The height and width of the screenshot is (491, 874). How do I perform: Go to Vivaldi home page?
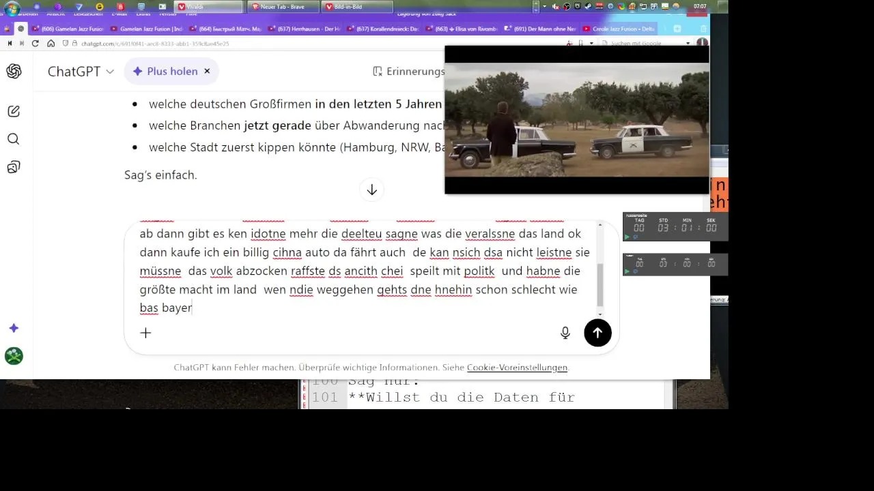coord(51,43)
